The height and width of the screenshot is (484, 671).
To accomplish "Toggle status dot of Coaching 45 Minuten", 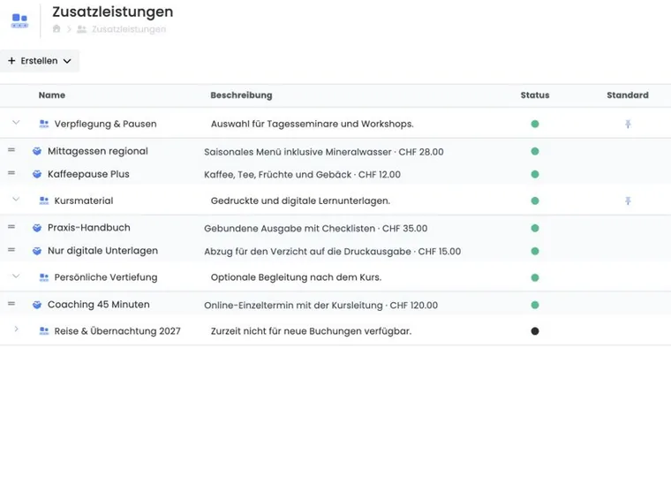I will [x=535, y=305].
